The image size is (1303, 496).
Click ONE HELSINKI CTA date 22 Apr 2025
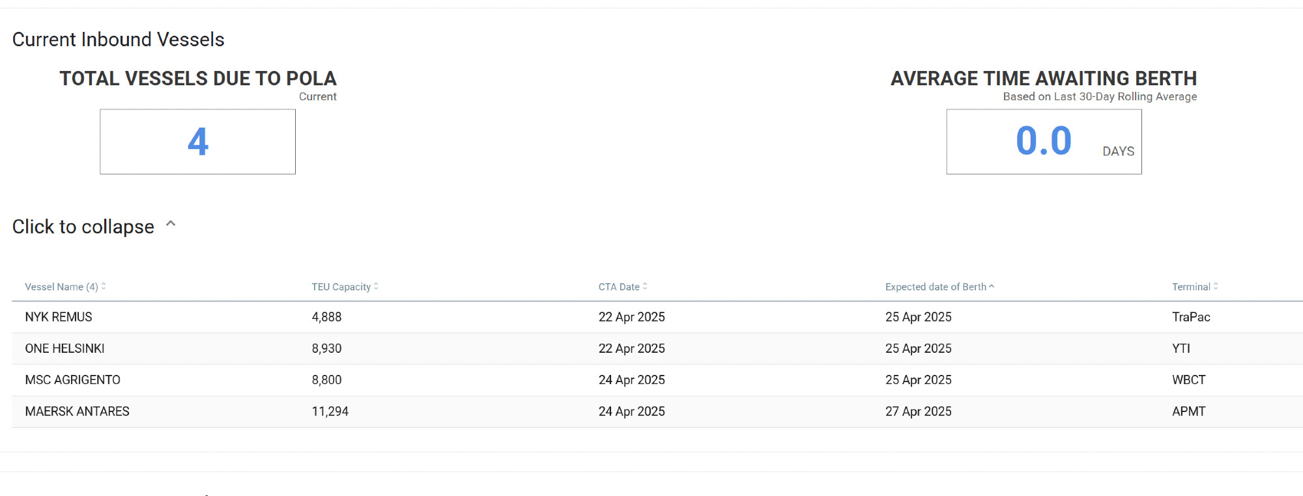click(x=631, y=349)
